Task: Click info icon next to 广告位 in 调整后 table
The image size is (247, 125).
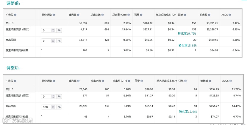Action: (x=15, y=81)
